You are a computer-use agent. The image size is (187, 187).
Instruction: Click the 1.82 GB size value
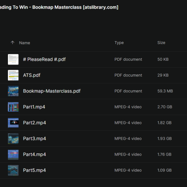pyautogui.click(x=165, y=123)
